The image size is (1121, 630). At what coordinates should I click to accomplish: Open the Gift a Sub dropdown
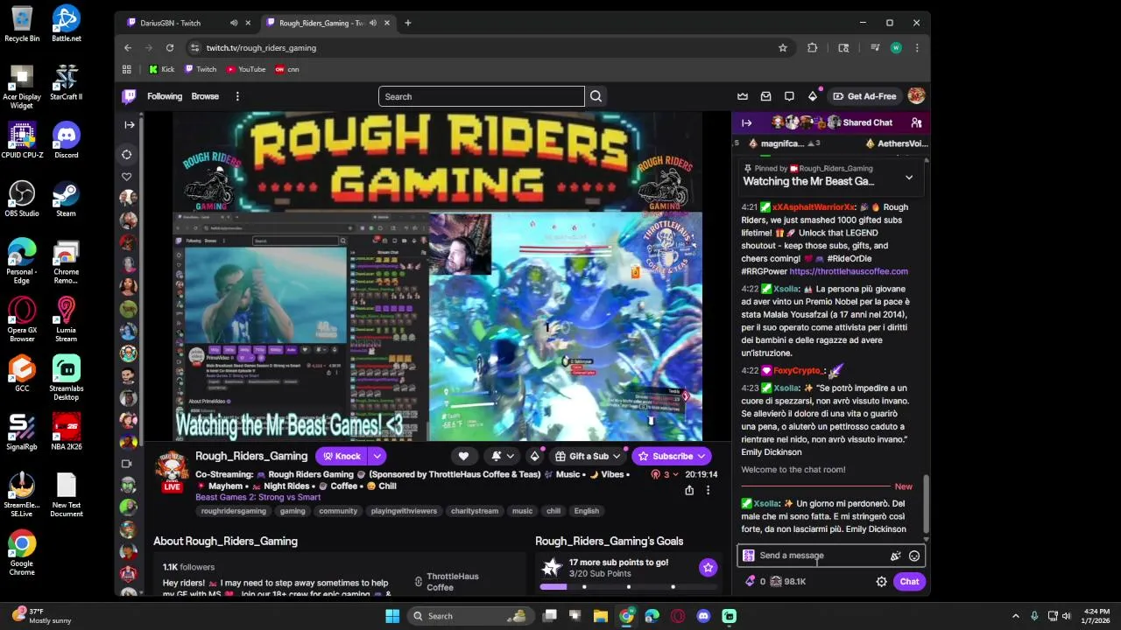588,456
